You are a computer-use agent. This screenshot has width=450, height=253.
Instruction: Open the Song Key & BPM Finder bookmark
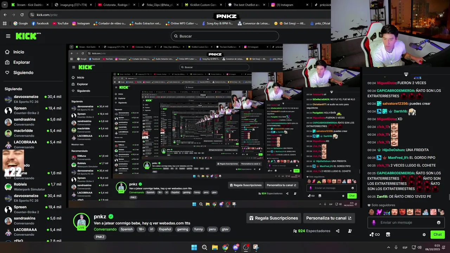click(217, 24)
